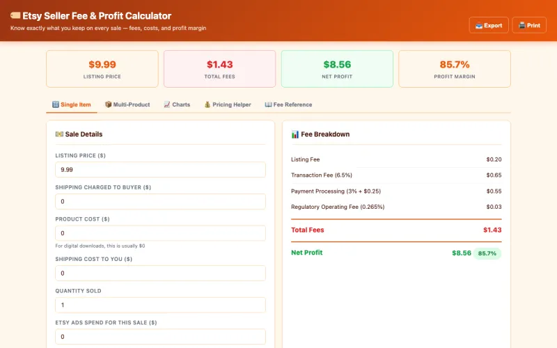Open the Fee Reference tab
Viewport: 557px width, 348px height.
pos(288,104)
